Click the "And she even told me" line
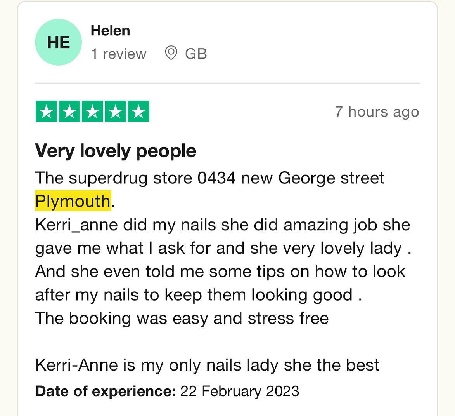This screenshot has height=416, width=455. coord(220,272)
